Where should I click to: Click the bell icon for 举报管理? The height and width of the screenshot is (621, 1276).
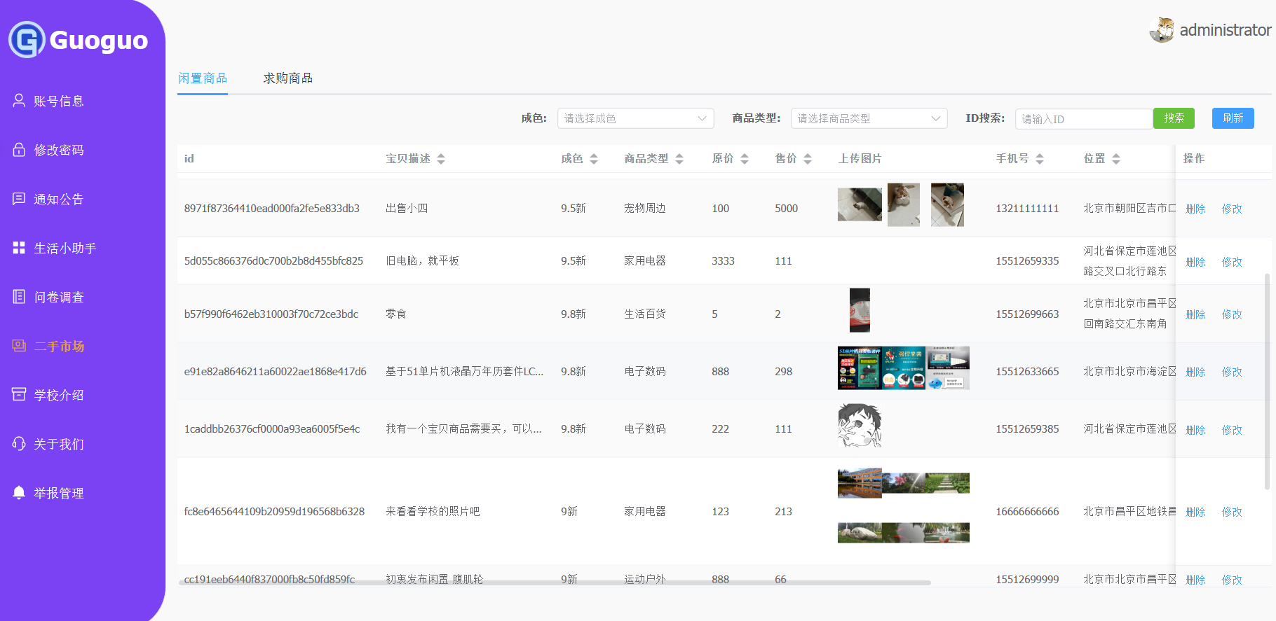coord(19,493)
